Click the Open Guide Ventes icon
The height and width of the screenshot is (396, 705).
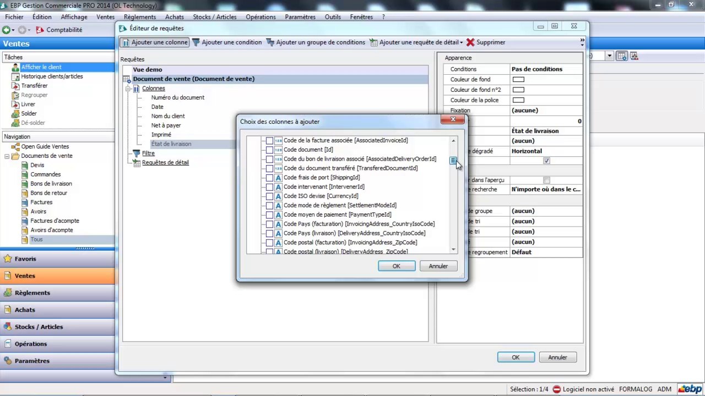(15, 147)
